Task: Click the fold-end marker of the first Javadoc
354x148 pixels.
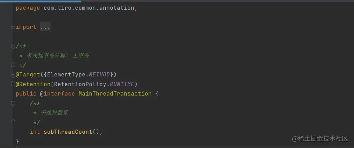Action: [13, 65]
